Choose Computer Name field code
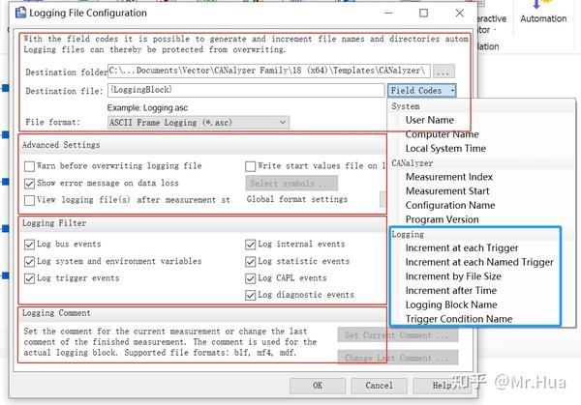 pos(442,134)
